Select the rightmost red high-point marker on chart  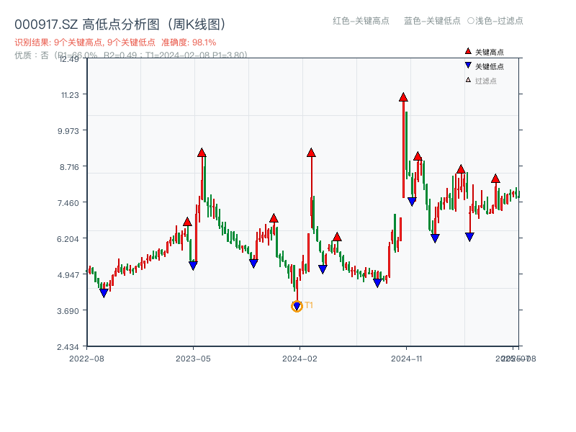tap(495, 179)
